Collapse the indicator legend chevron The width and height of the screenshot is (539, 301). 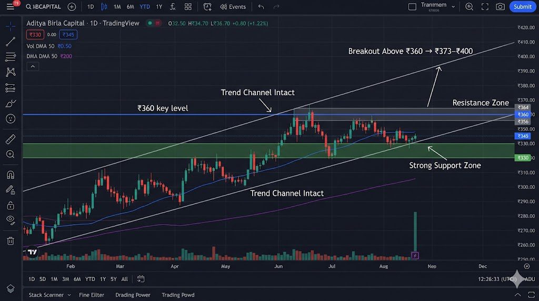33,66
